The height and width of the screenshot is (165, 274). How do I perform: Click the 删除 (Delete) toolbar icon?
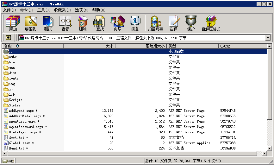pos(83,23)
